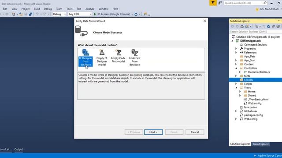Select EF Designer from database option

pyautogui.click(x=85, y=57)
